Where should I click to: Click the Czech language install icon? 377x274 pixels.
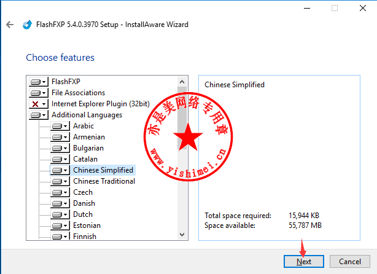pos(57,192)
